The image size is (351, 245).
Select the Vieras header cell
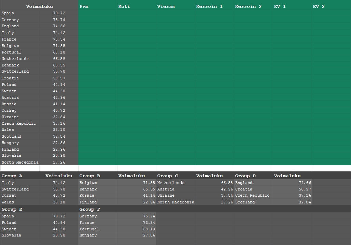[175, 6]
